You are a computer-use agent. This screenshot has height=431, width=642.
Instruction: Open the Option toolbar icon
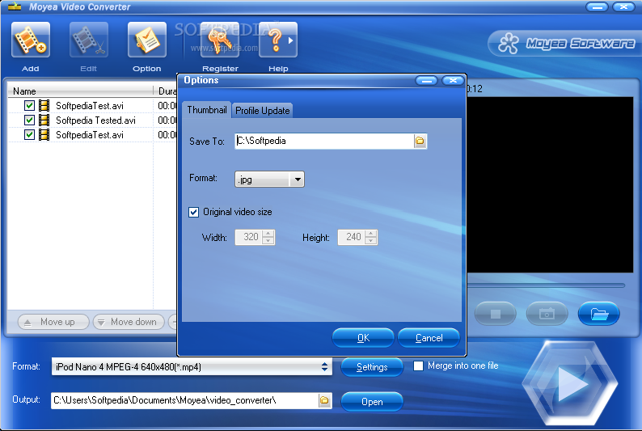point(147,40)
